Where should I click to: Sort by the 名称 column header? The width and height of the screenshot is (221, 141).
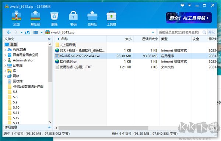coord(80,39)
